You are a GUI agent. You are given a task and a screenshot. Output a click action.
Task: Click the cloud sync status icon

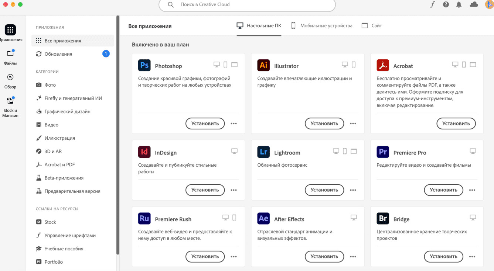(474, 4)
